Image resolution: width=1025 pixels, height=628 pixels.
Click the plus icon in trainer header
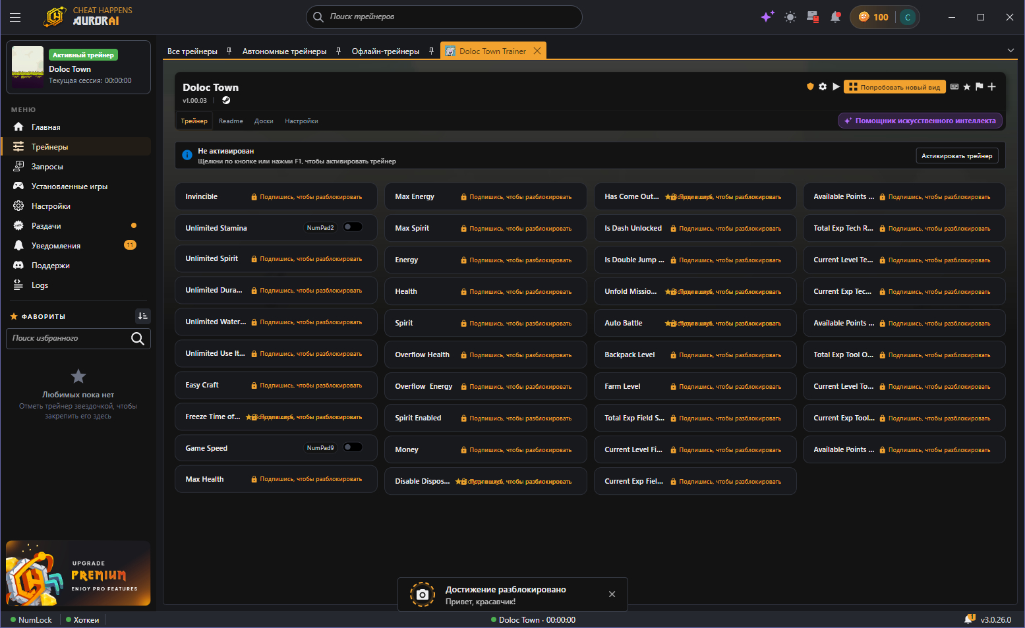pyautogui.click(x=991, y=86)
